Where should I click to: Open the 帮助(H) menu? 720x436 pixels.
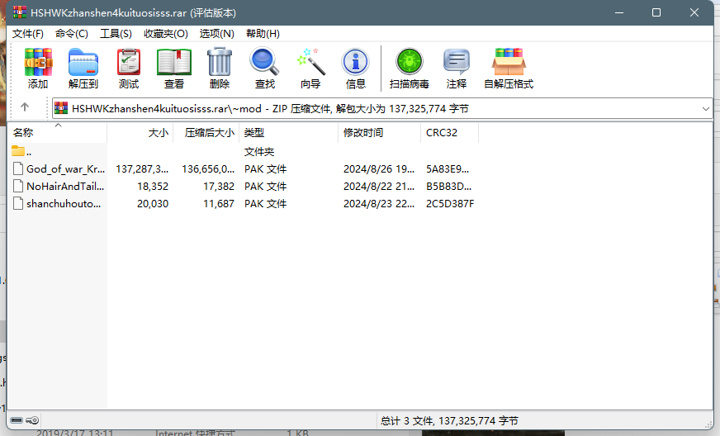[263, 34]
